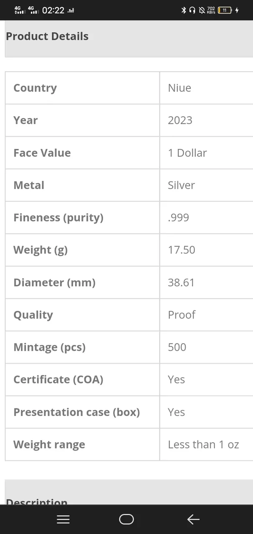Tap the charging bolt icon
This screenshot has width=253, height=534.
[237, 10]
